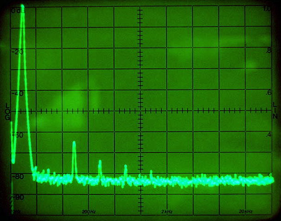Viewport: 281px width, 221px height.
Task: Click the noise floor trace's right end
Action: pos(273,179)
